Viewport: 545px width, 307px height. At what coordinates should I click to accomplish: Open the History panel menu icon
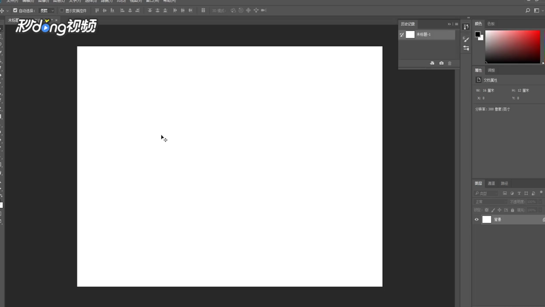point(457,24)
